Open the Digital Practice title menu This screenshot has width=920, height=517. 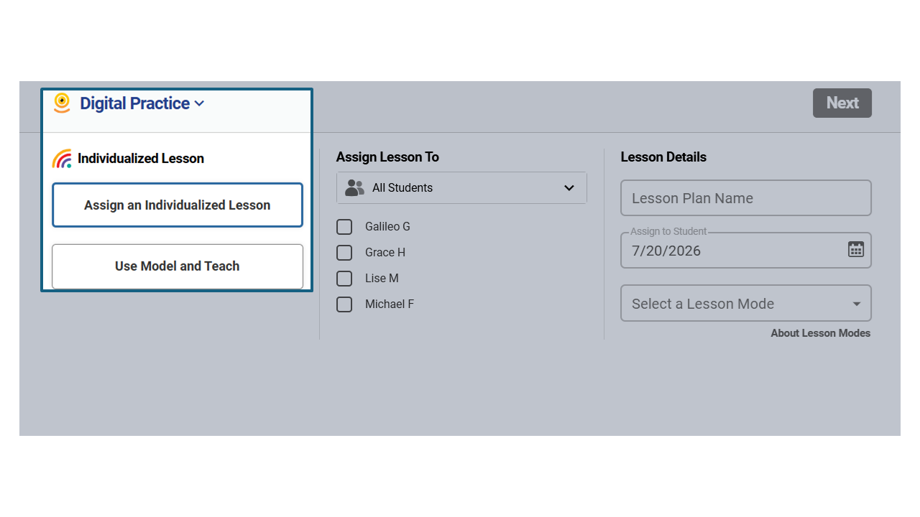134,103
